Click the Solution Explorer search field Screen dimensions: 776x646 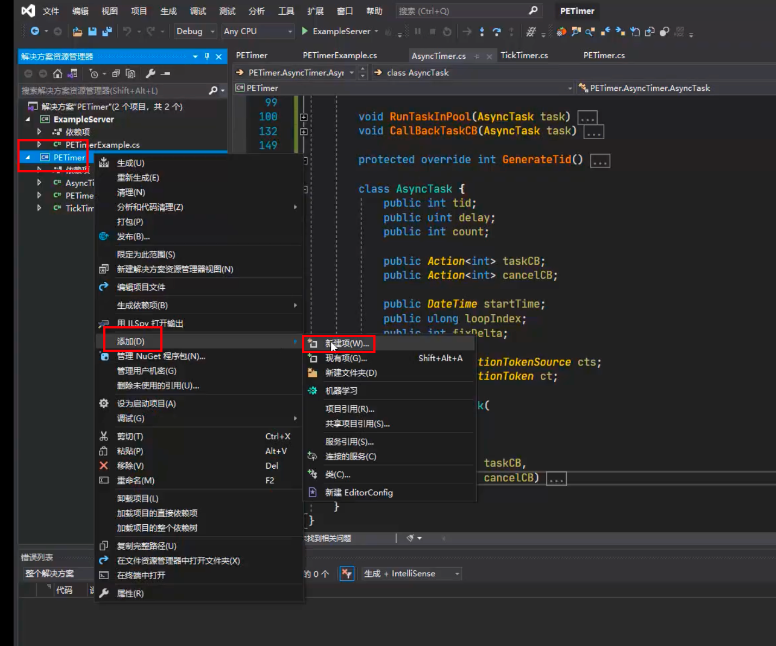click(x=113, y=91)
